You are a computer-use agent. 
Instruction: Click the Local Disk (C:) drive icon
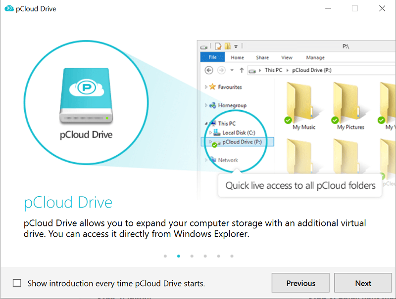pos(217,132)
